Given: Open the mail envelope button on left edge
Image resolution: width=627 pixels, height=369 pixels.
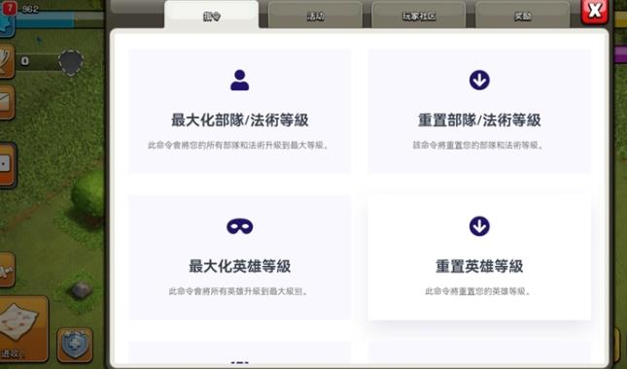Looking at the screenshot, I should [6, 102].
